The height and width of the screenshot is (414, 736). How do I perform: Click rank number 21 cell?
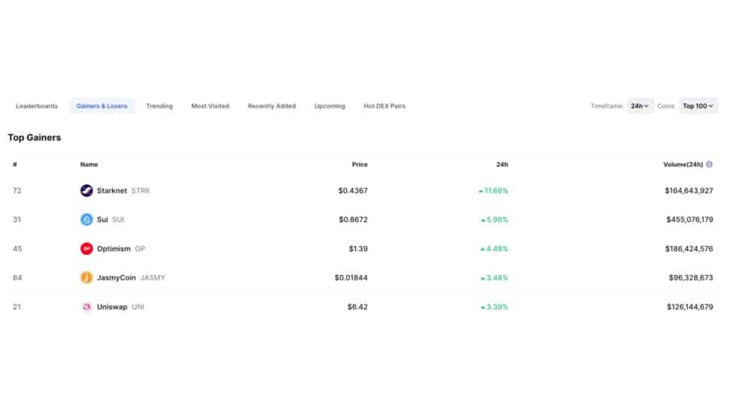[x=17, y=306]
